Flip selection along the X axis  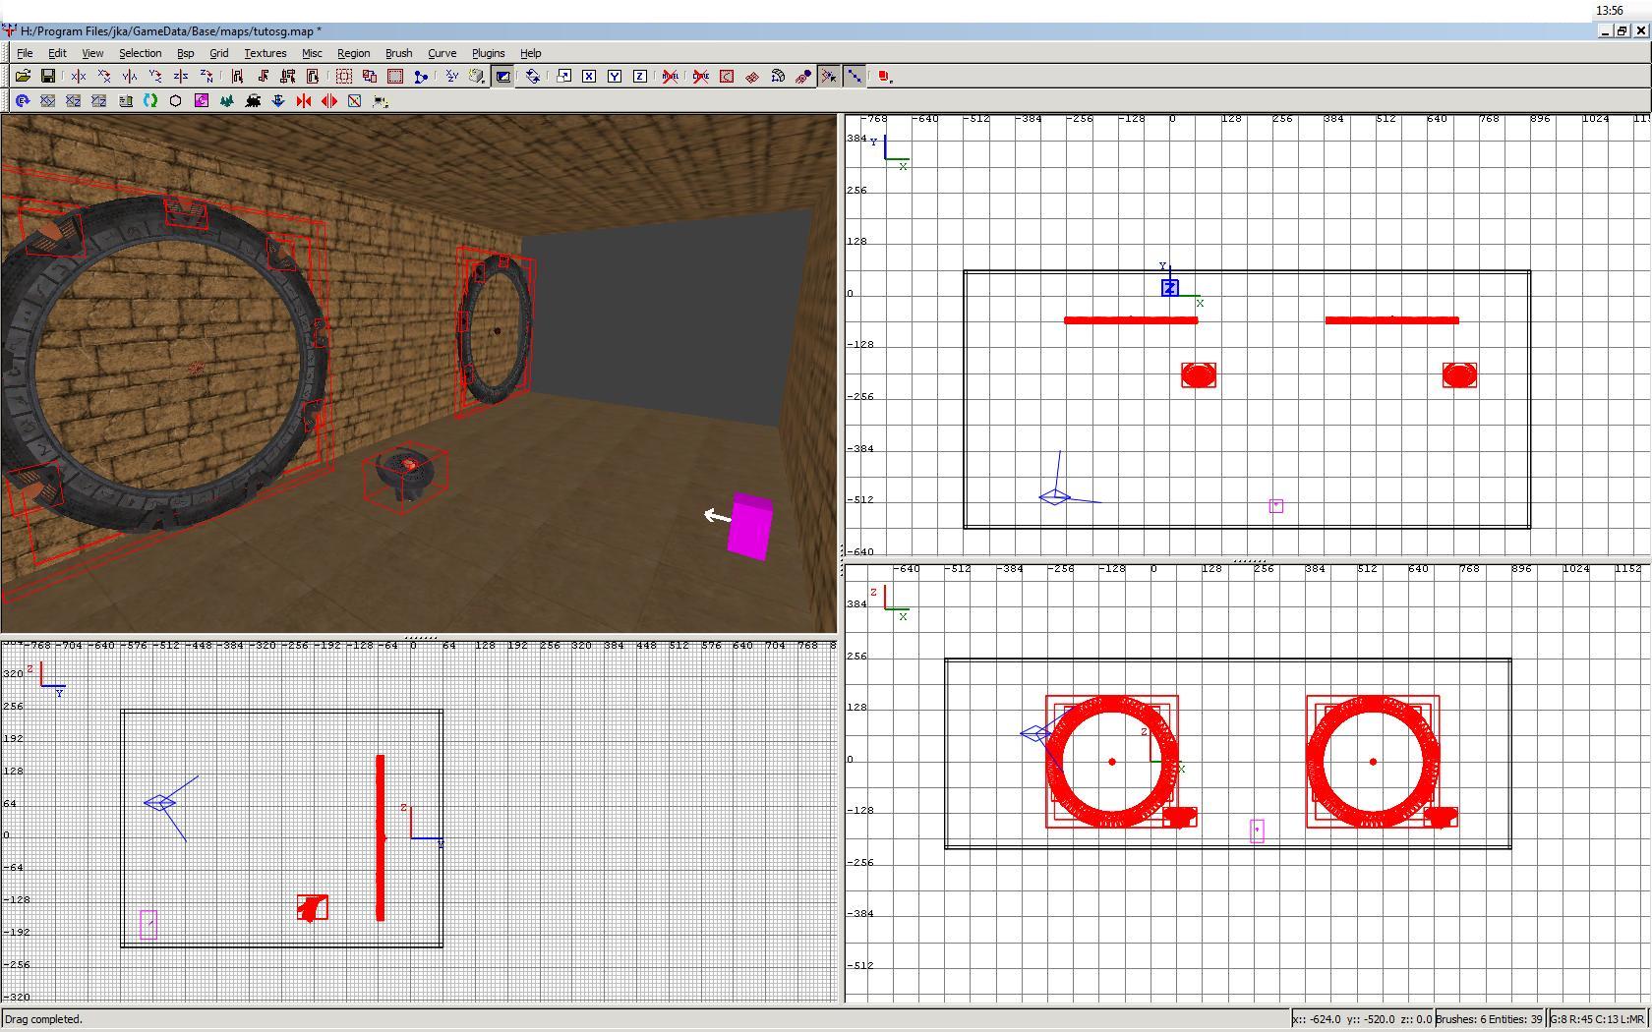(x=79, y=76)
